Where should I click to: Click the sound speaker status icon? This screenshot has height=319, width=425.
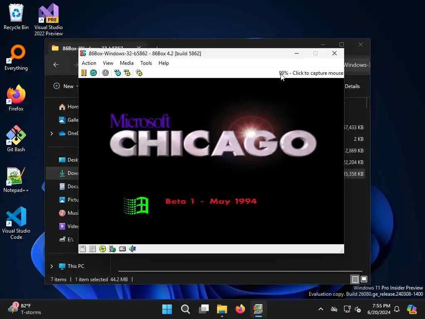(132, 249)
